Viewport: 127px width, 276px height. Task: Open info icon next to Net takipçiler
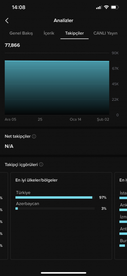click(x=34, y=136)
